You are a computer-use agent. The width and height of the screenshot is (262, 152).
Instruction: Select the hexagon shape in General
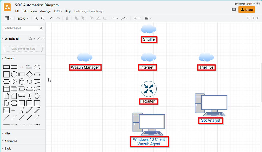[6, 81]
